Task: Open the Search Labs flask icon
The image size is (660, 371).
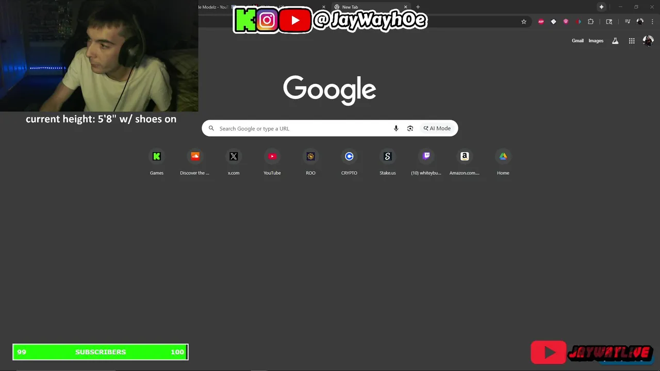Action: 615,41
